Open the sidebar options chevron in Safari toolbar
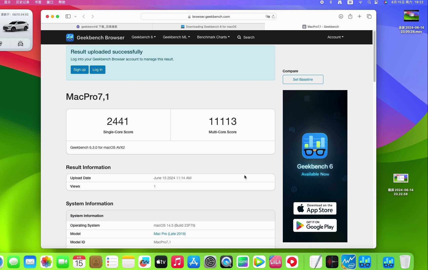This screenshot has width=428, height=270. 76,16
